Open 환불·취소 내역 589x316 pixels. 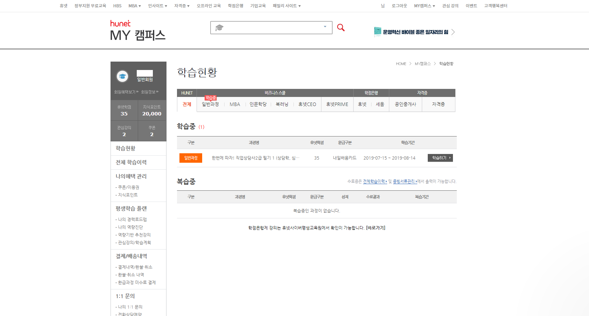(x=131, y=275)
